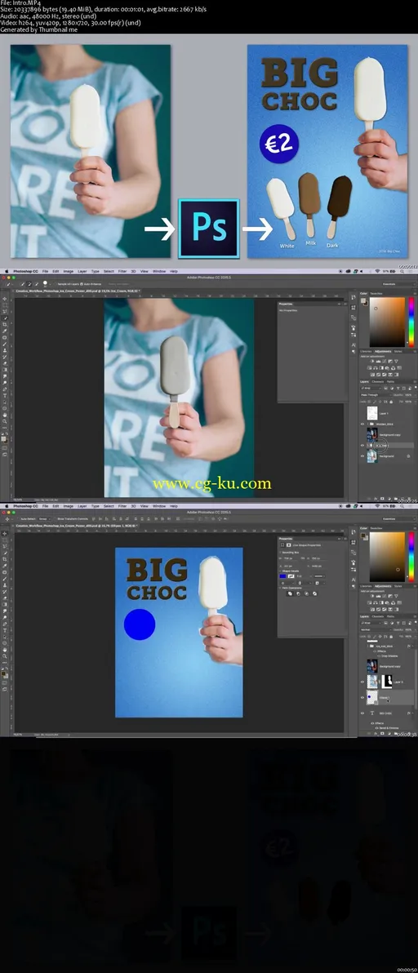Click blue fill color swatch in poster Properties
Viewport: 418px width, 973px height.
click(x=282, y=575)
